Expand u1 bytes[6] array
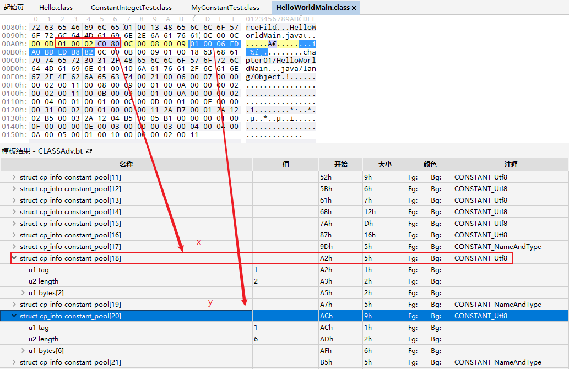569x369 pixels. [23, 351]
